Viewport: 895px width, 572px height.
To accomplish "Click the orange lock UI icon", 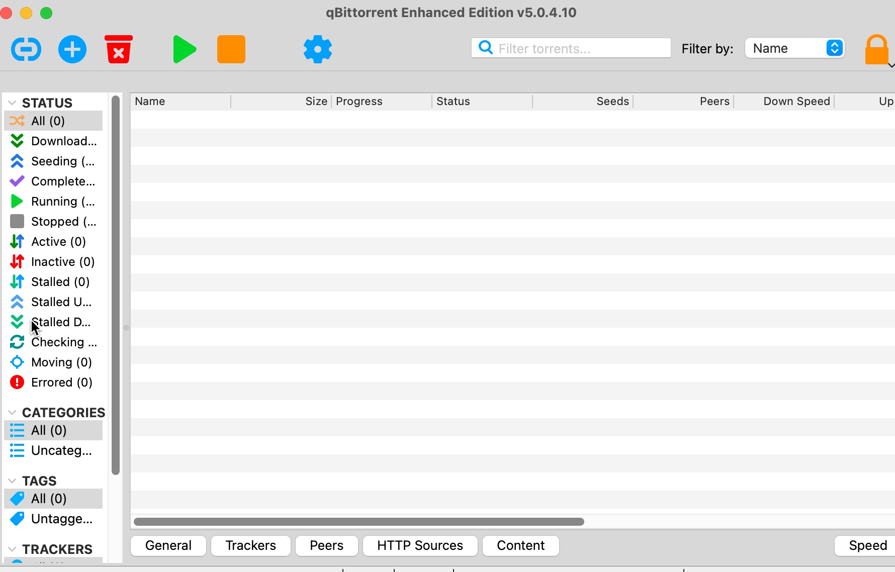I will pos(877,49).
